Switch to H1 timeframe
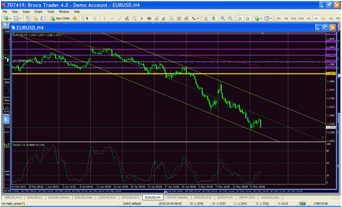342x207 pixels. [309, 19]
